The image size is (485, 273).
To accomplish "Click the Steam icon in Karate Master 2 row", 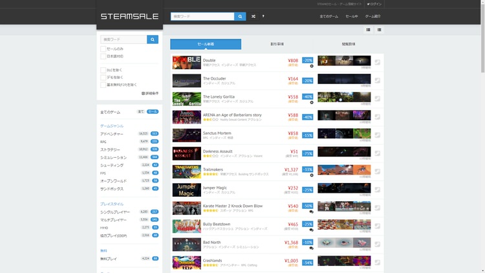I will (378, 208).
